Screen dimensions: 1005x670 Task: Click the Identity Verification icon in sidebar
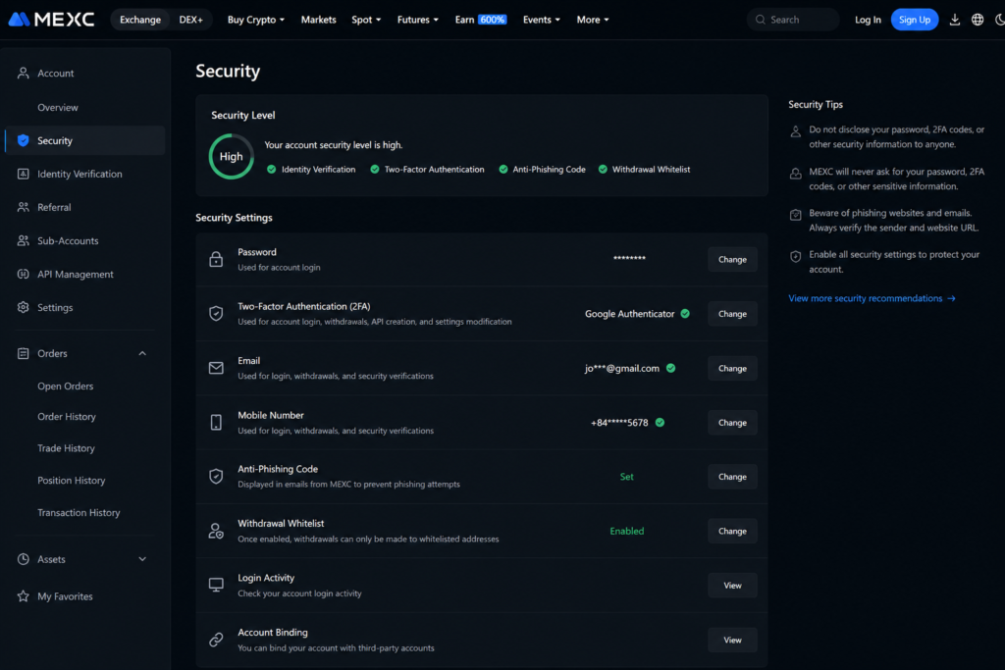point(24,174)
